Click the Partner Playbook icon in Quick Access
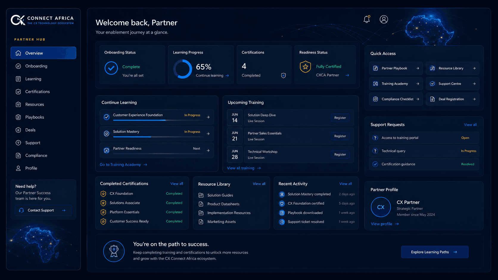 point(375,68)
